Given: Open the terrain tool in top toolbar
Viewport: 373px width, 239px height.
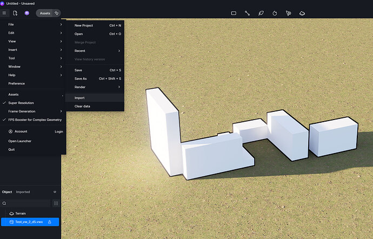Looking at the screenshot, I should coord(302,13).
